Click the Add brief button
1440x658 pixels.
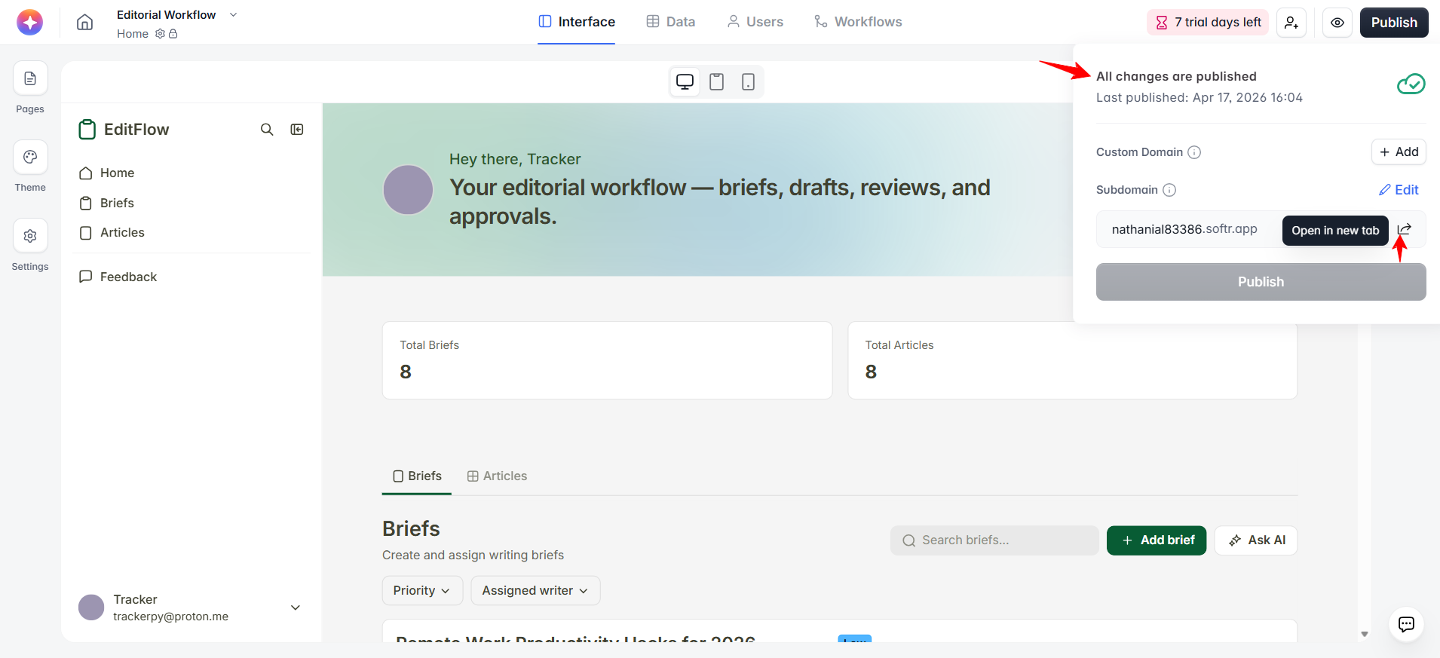[1157, 540]
